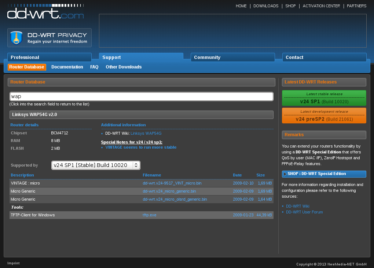Click SHOP : DD-WRT Special Edition button
Image resolution: width=374 pixels, height=268 pixels.
click(324, 174)
